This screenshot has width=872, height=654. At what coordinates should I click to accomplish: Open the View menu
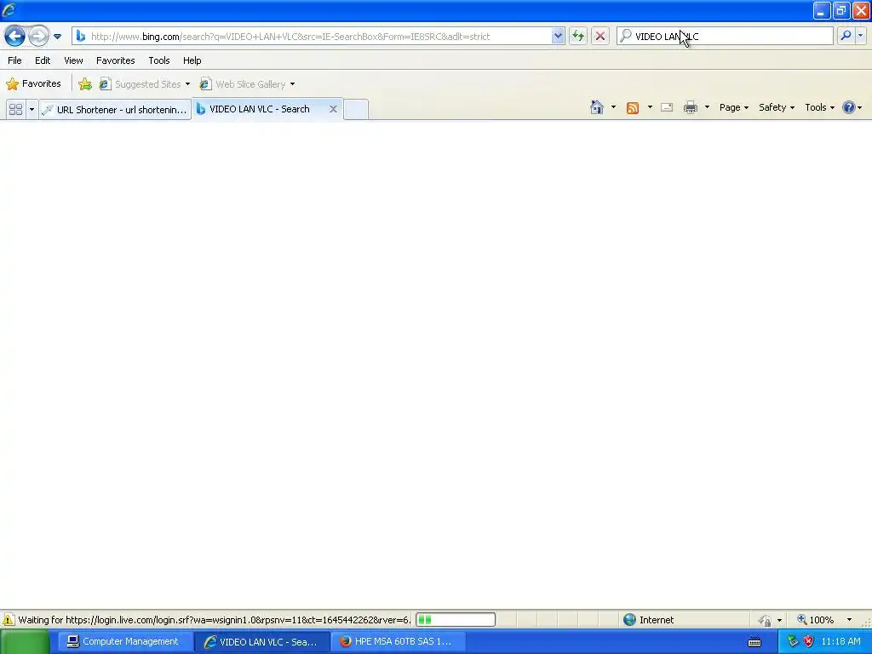coord(73,60)
